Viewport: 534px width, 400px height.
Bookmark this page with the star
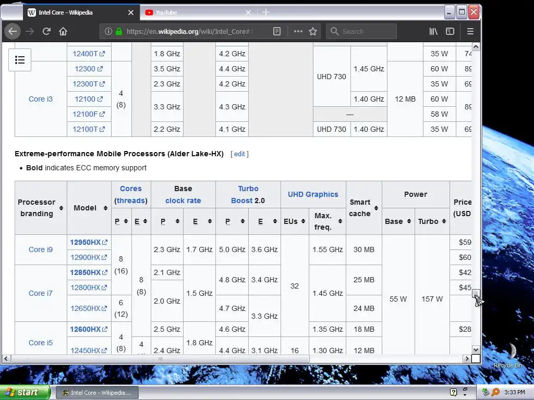(x=313, y=31)
